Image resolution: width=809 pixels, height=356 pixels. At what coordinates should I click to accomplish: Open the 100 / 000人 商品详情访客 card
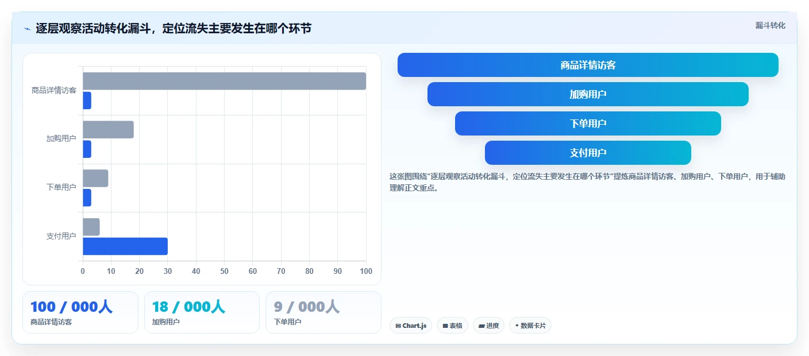click(x=80, y=312)
